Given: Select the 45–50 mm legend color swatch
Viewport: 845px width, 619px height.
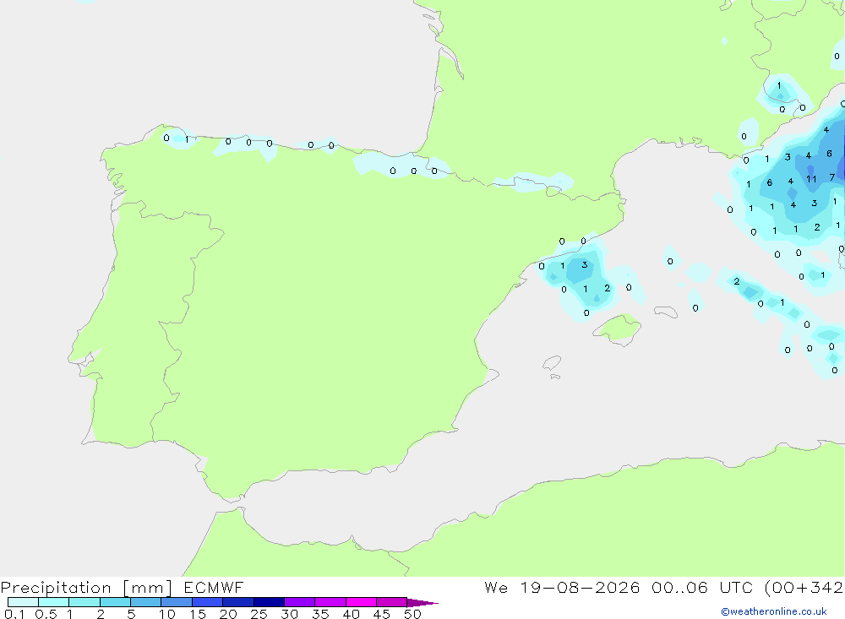Looking at the screenshot, I should tap(392, 602).
